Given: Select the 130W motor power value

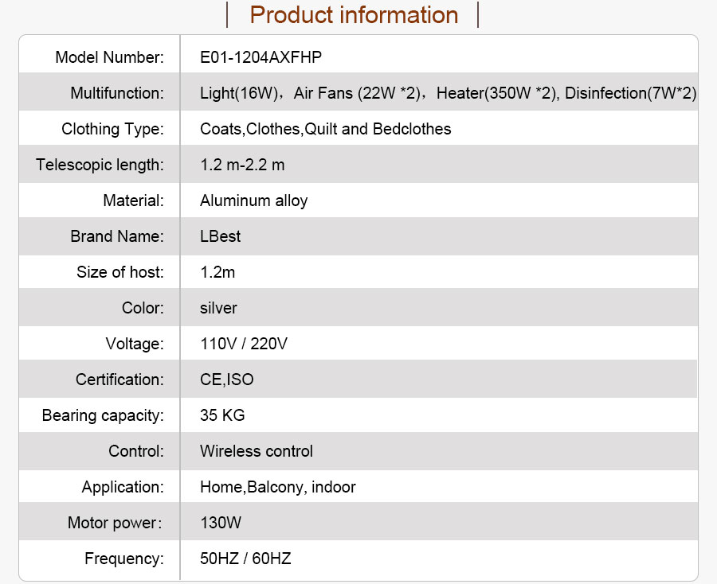Looking at the screenshot, I should point(221,523).
